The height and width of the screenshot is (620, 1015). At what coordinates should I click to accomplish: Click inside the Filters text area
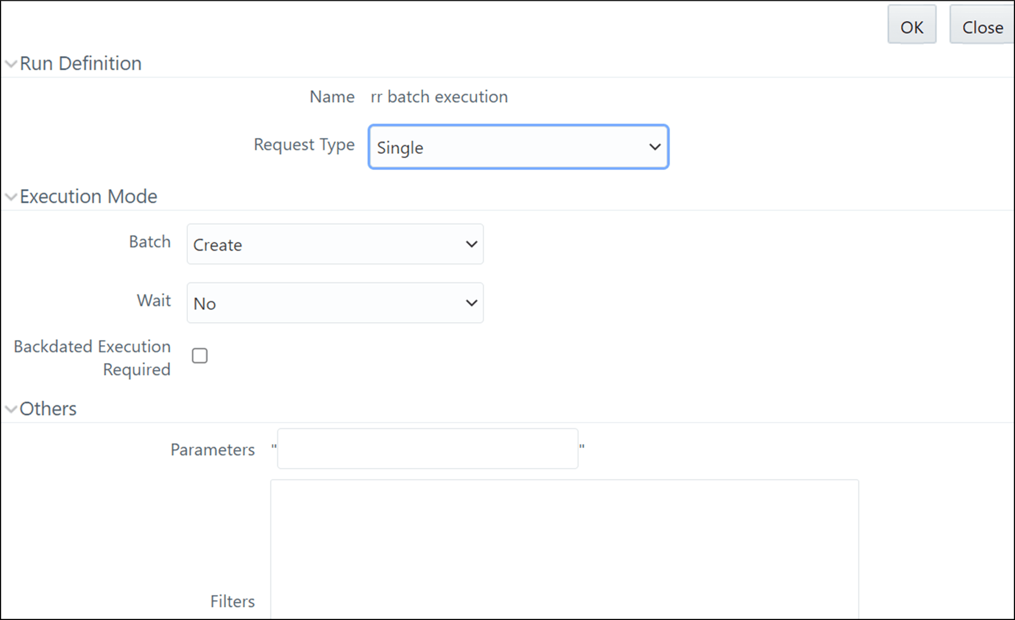coord(564,548)
